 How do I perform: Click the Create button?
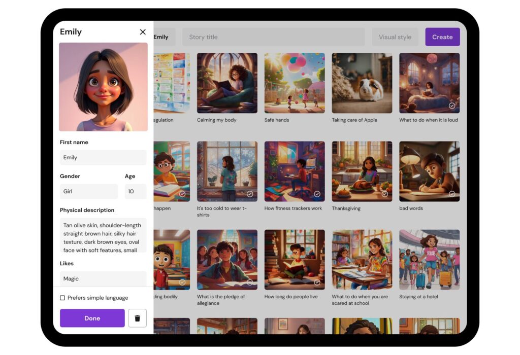(442, 37)
